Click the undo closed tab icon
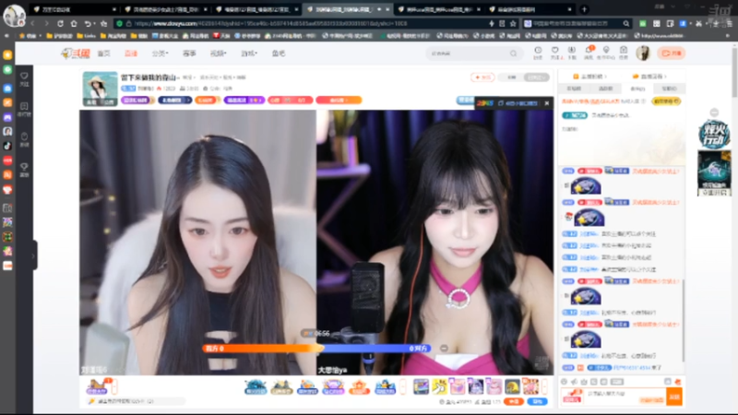Image resolution: width=738 pixels, height=415 pixels. pyautogui.click(x=88, y=24)
